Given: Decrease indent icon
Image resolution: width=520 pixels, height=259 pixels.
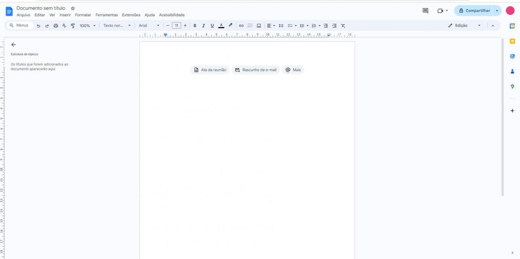Looking at the screenshot, I should click(326, 25).
